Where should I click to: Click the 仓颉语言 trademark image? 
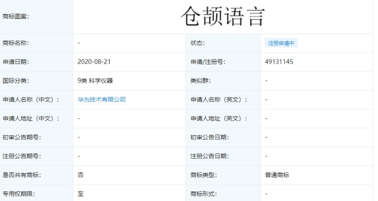tap(223, 17)
